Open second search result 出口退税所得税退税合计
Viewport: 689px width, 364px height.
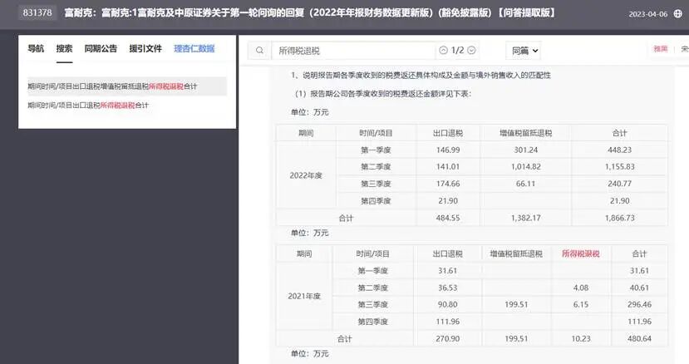point(88,105)
